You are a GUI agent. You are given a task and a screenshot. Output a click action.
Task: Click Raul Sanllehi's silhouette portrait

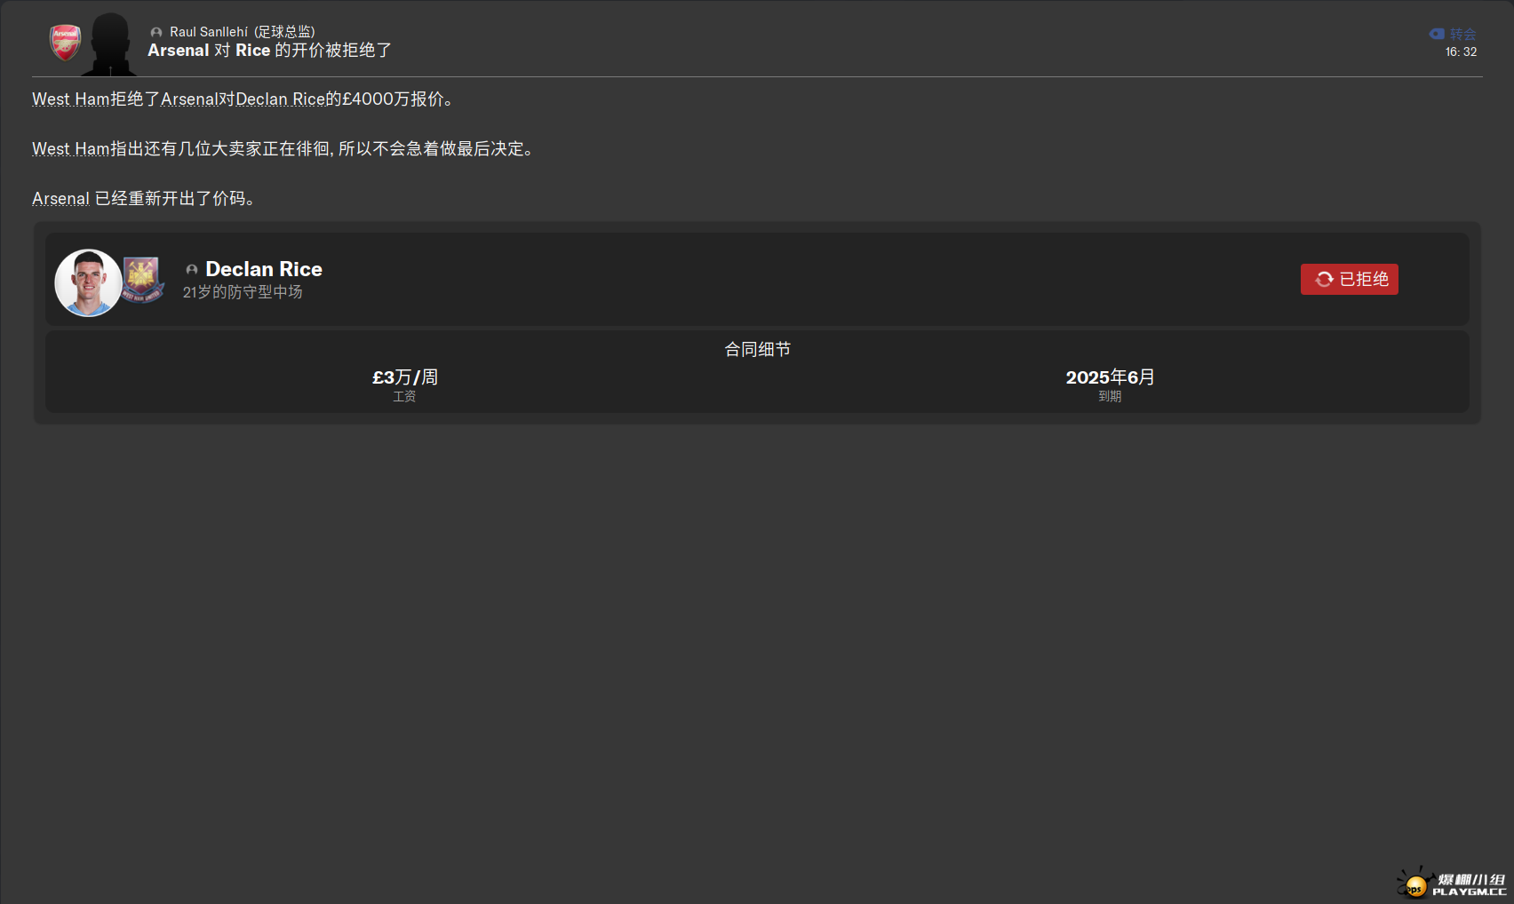point(110,44)
